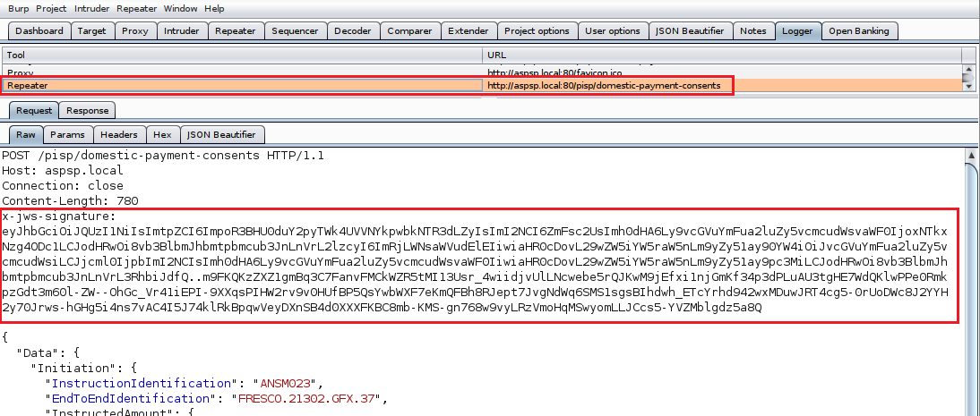Switch to the Comparer tab
Screen dimensions: 980x416
pos(409,30)
